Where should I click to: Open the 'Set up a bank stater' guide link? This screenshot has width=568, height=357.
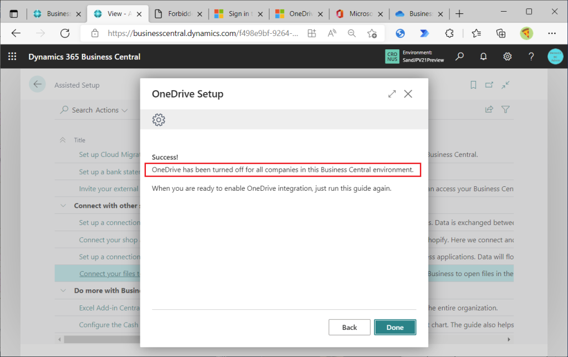[x=109, y=172]
